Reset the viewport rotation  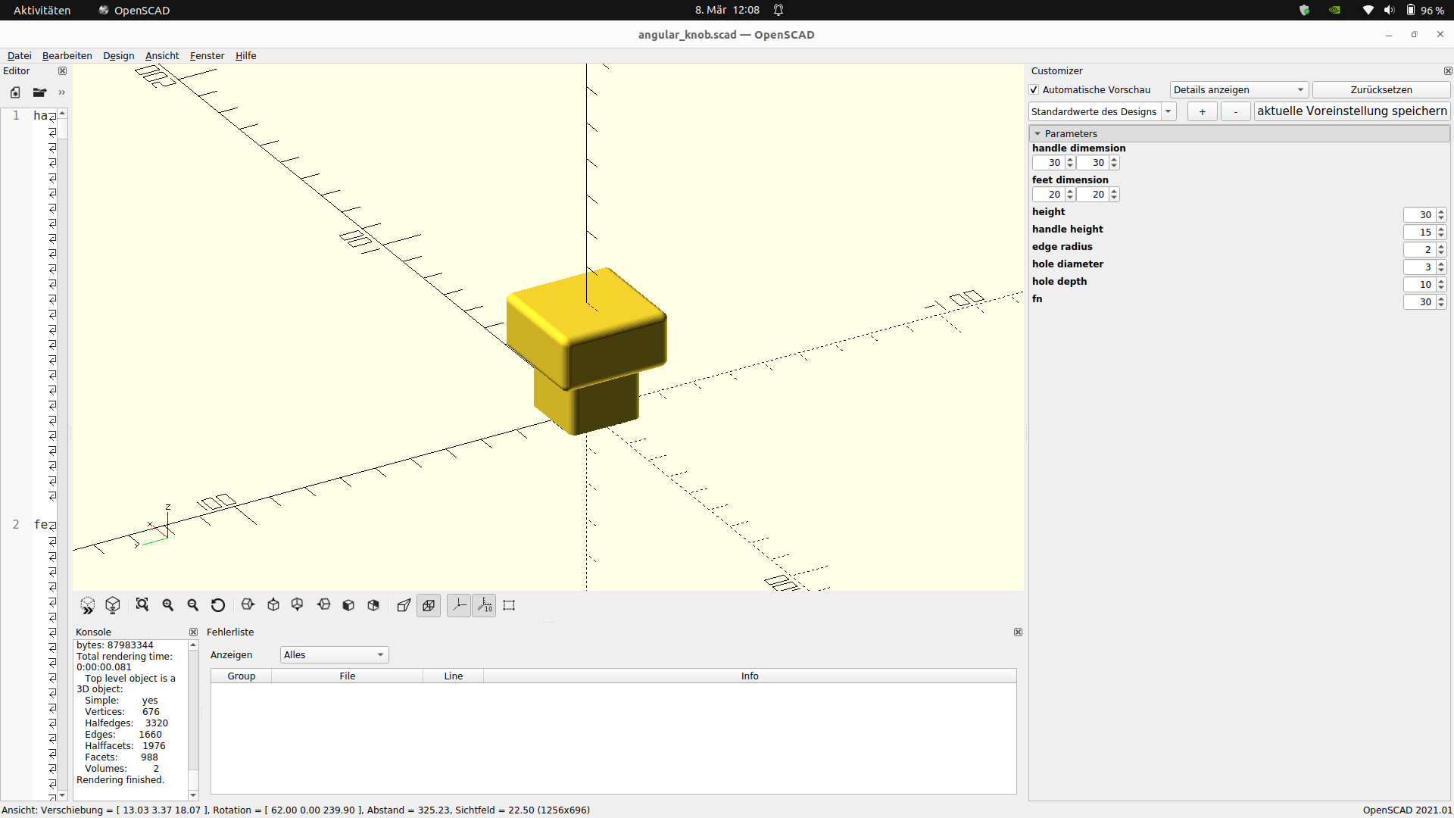218,605
